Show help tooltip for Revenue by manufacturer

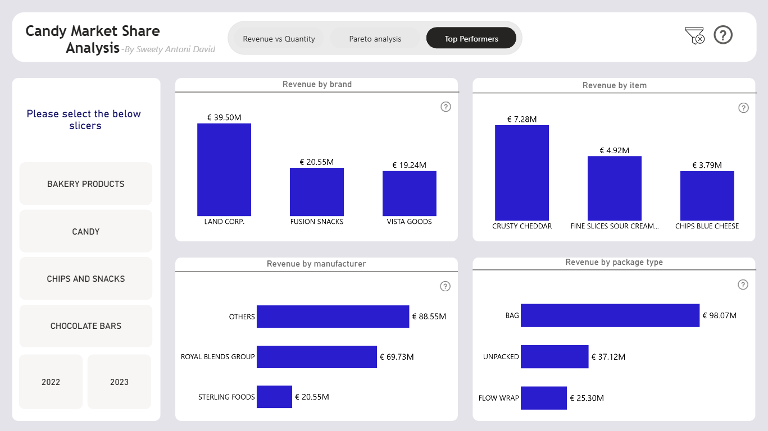445,287
